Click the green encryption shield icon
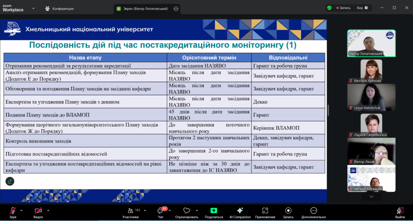Viewport: 413px width, 221px height. pyautogui.click(x=330, y=8)
